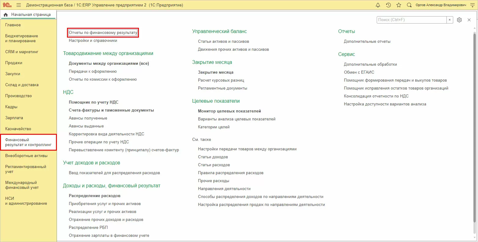Open Правила распределения расходов

click(x=231, y=173)
